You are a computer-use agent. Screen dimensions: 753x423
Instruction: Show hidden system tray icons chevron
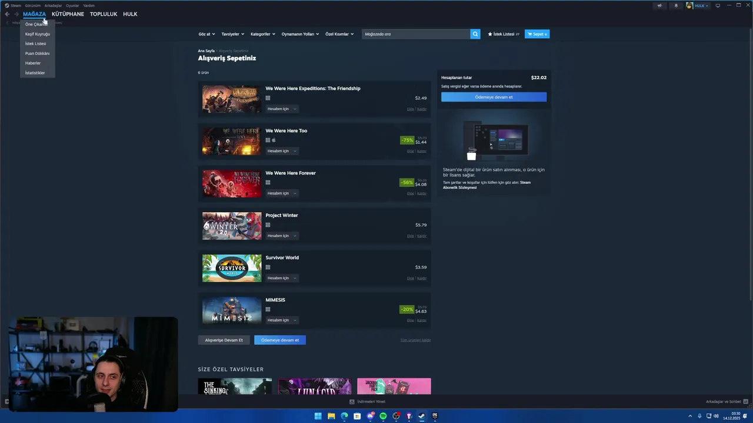click(x=691, y=416)
